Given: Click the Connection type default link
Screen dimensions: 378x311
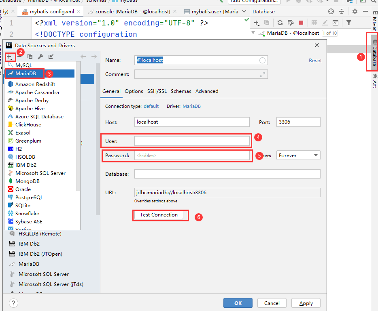Looking at the screenshot, I should coord(151,106).
